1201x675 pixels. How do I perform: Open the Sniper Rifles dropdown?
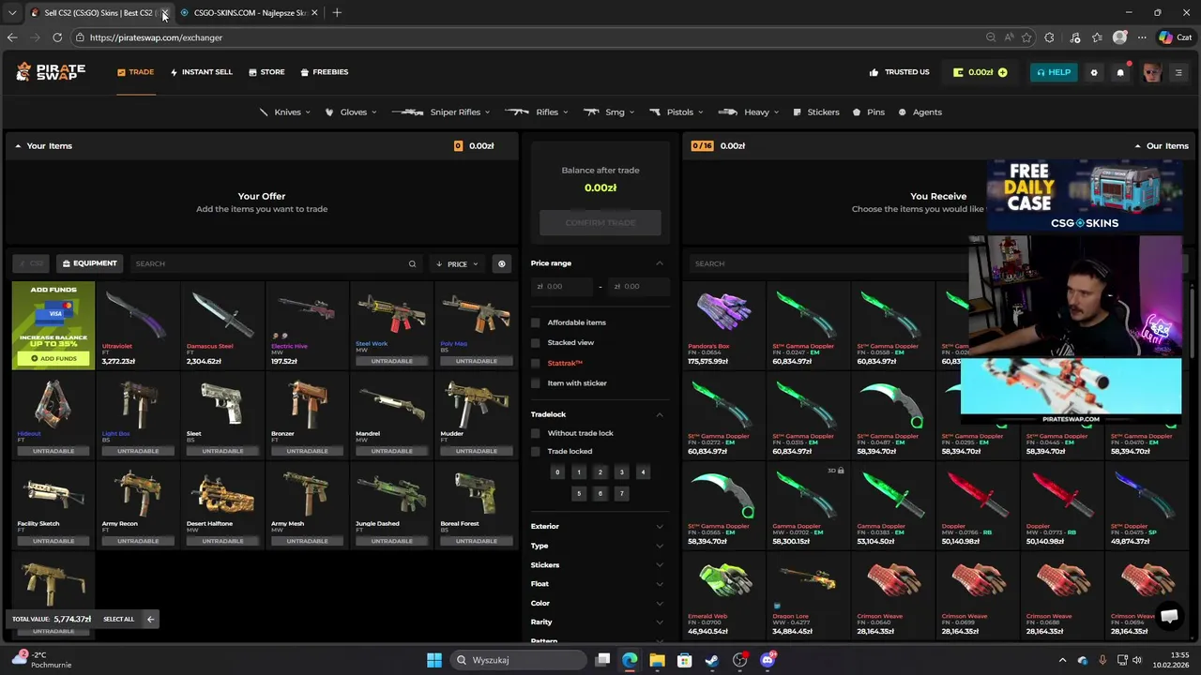[x=441, y=112]
